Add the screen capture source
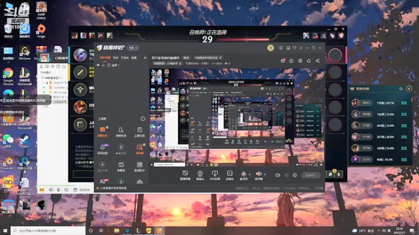The image size is (419, 235). click(x=185, y=175)
